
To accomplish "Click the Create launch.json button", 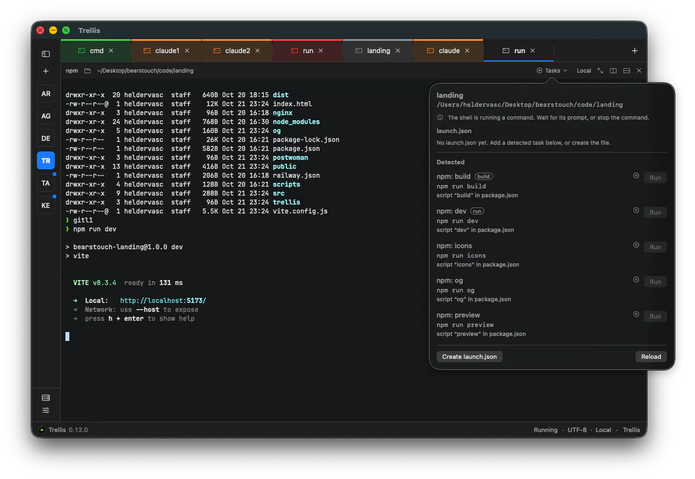I will (470, 357).
